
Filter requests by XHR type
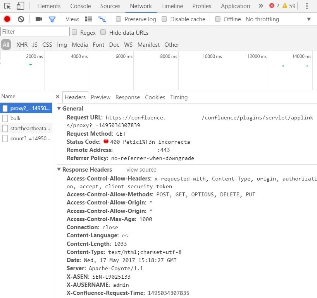pyautogui.click(x=22, y=44)
